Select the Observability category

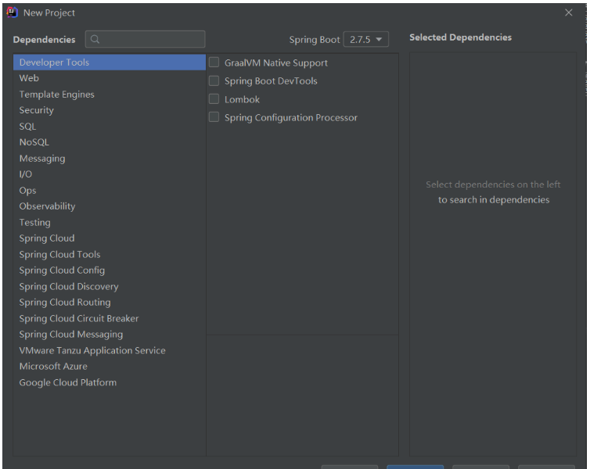tap(47, 206)
